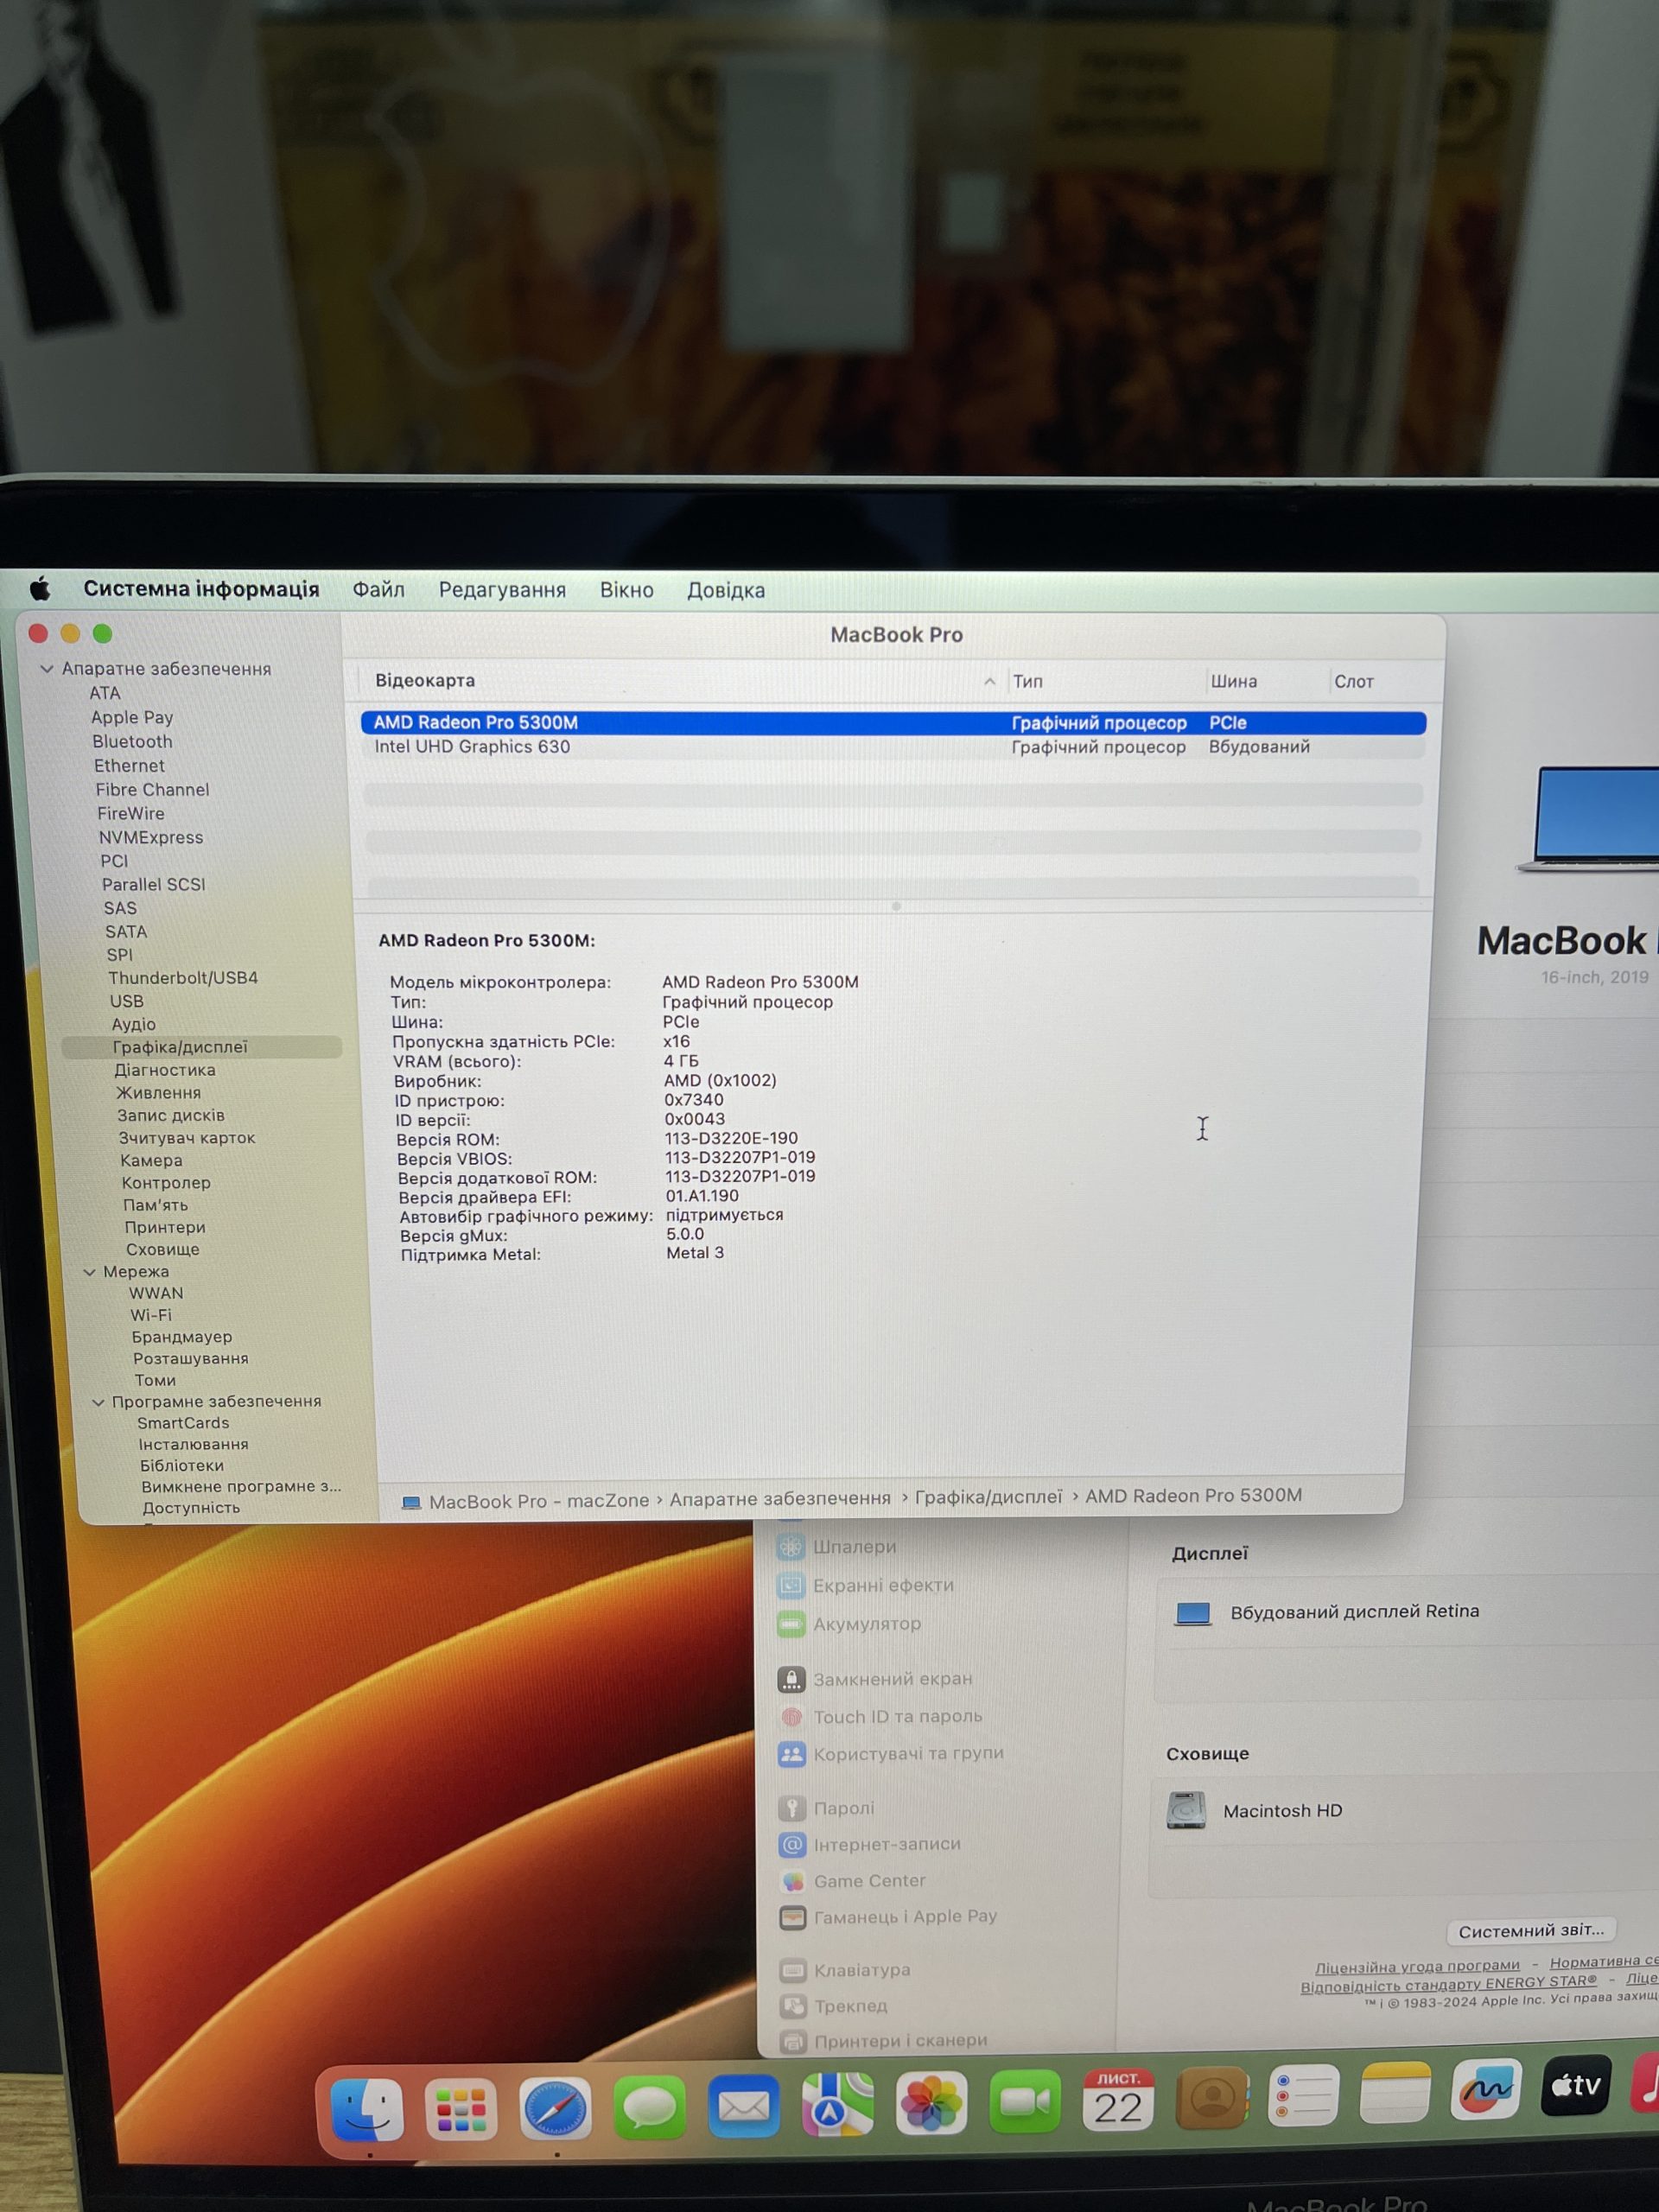This screenshot has width=1659, height=2212.
Task: Click Шина column header
Action: pyautogui.click(x=1233, y=681)
